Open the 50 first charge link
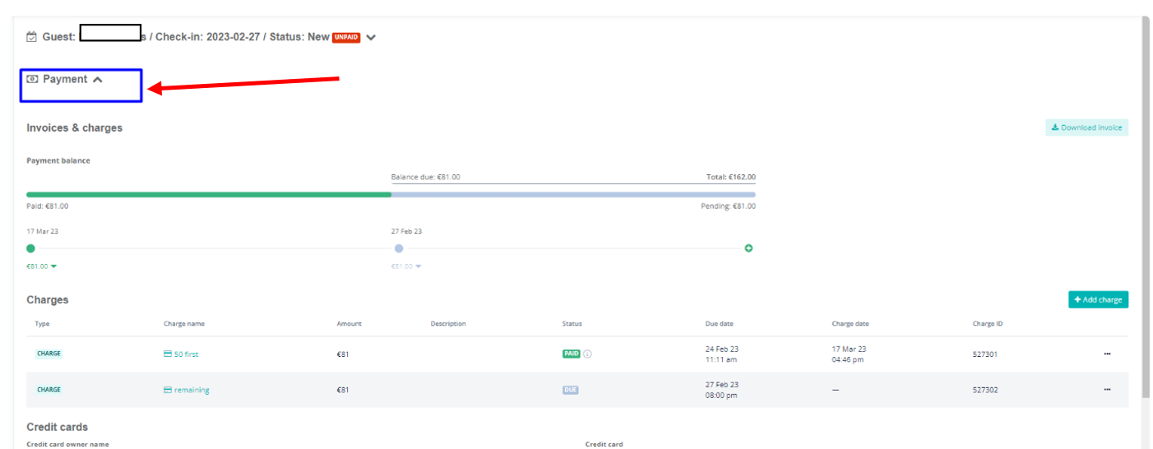Viewport: 1153px width, 449px height. point(186,354)
